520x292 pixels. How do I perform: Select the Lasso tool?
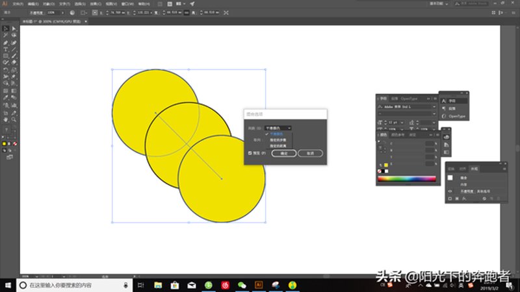(x=14, y=35)
